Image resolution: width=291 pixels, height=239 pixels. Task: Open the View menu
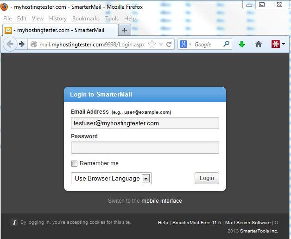pyautogui.click(x=38, y=19)
